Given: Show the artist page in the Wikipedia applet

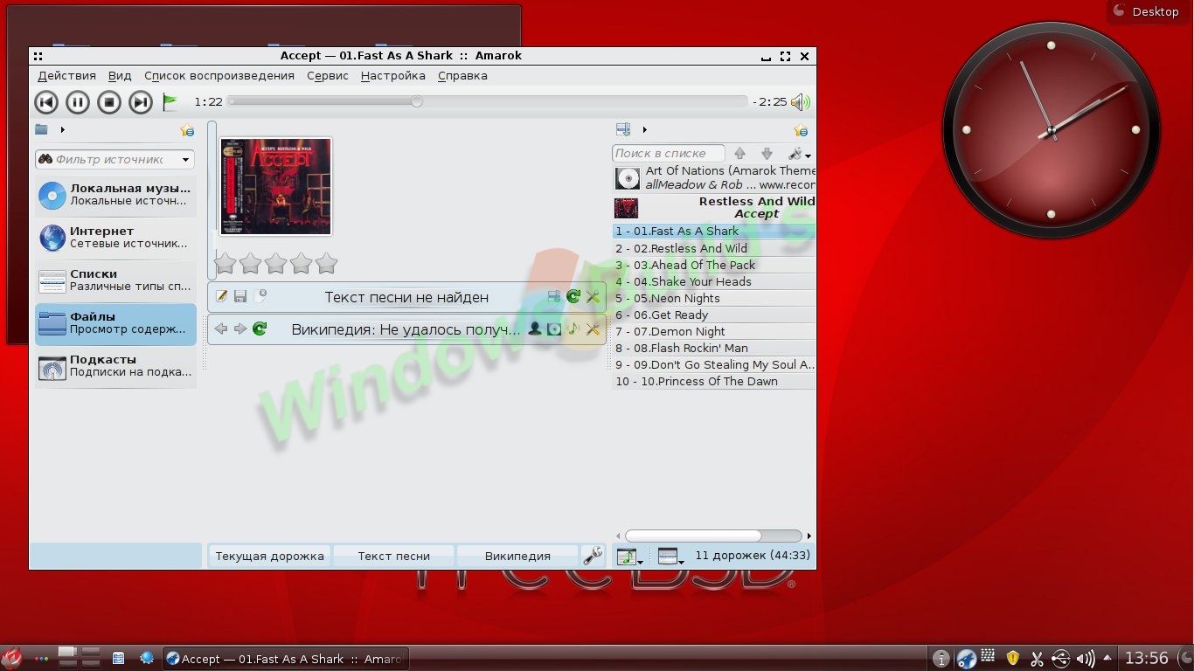Looking at the screenshot, I should coord(535,329).
